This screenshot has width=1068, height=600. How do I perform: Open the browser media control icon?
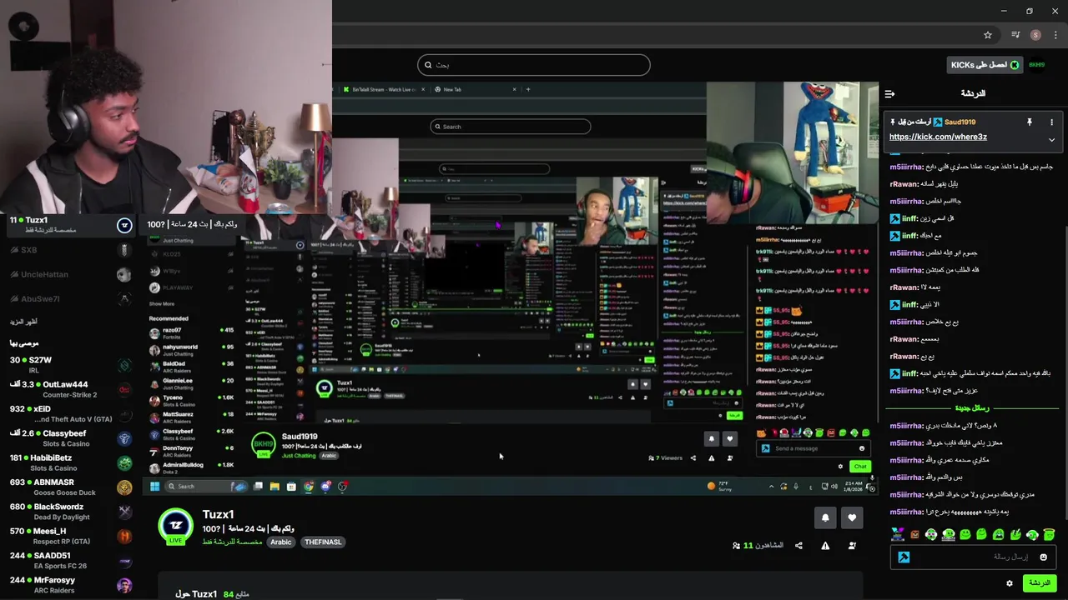[1015, 35]
